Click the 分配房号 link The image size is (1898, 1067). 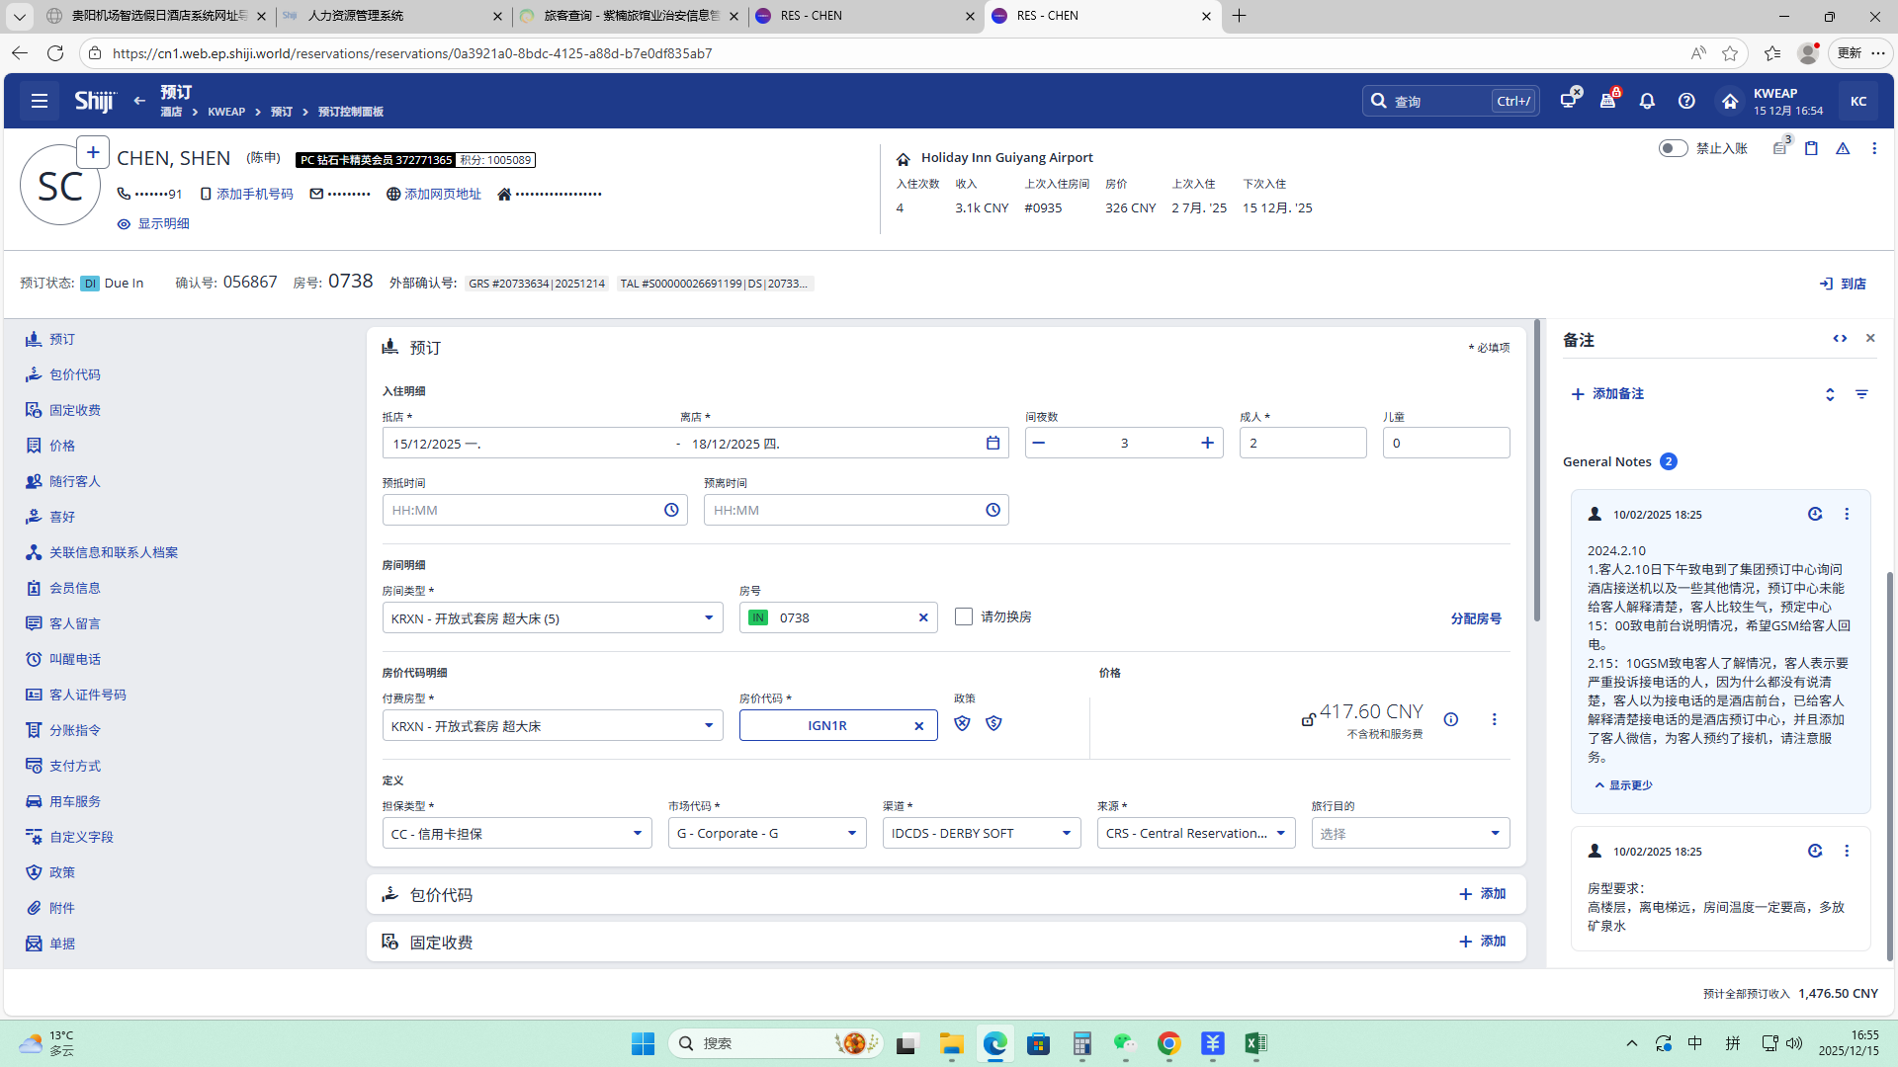[x=1475, y=618]
